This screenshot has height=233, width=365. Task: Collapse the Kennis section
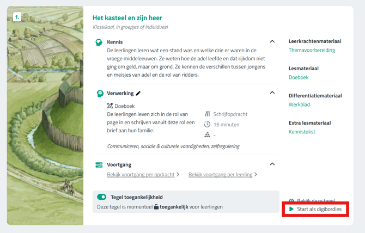click(272, 41)
